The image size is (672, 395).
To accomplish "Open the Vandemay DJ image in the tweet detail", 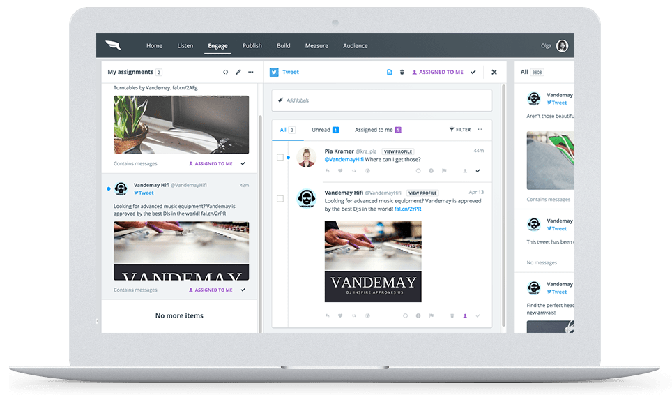I will pos(373,261).
